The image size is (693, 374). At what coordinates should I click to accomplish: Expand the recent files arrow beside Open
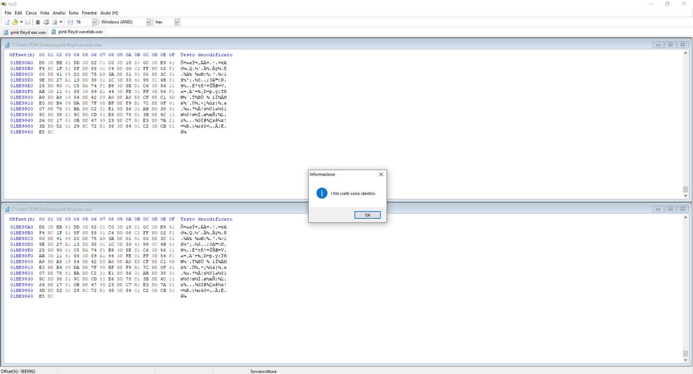click(21, 22)
